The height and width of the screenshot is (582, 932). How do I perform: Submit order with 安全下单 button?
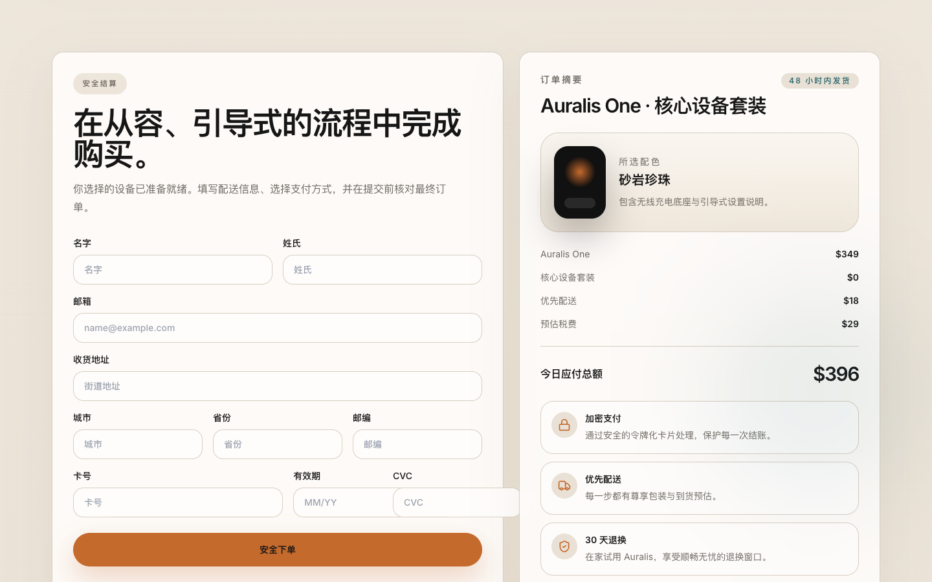pyautogui.click(x=278, y=550)
